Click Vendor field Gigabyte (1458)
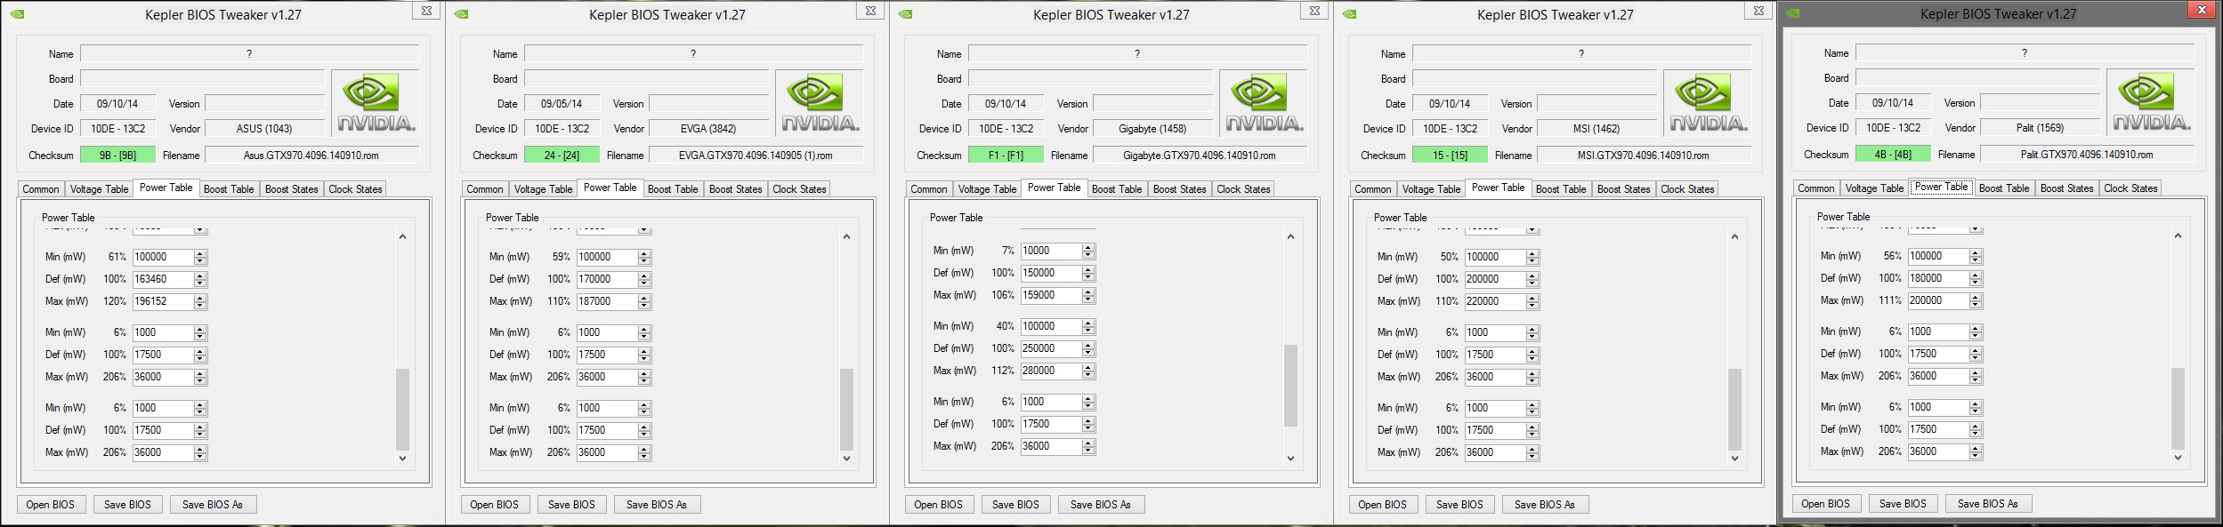The image size is (2223, 527). (1152, 128)
